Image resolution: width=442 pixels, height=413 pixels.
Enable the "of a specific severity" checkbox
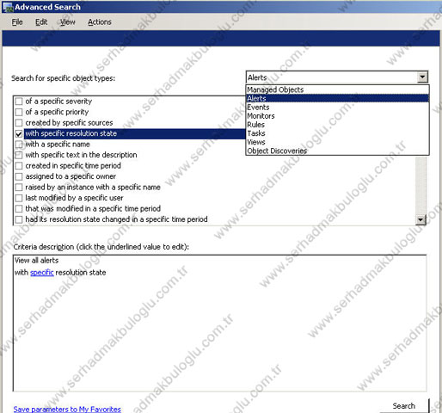(19, 102)
